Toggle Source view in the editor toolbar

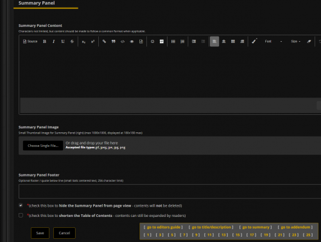(x=30, y=41)
